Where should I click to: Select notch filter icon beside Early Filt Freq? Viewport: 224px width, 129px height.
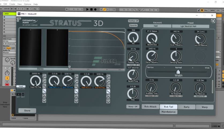pos(76,101)
